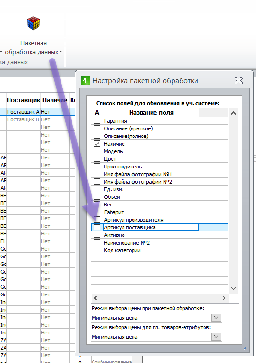Open the batch processing price mode dropdown

[216, 318]
